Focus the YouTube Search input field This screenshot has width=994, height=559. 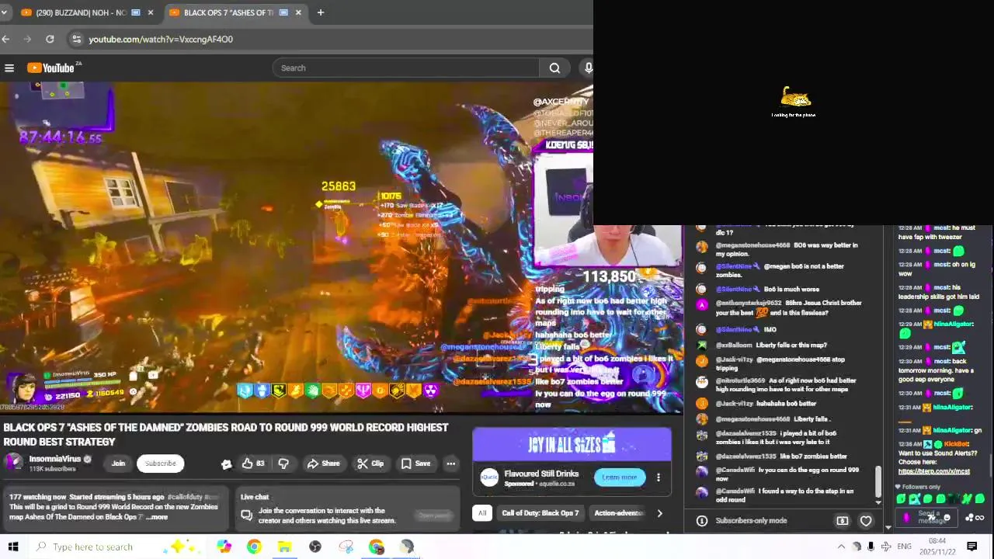(406, 68)
